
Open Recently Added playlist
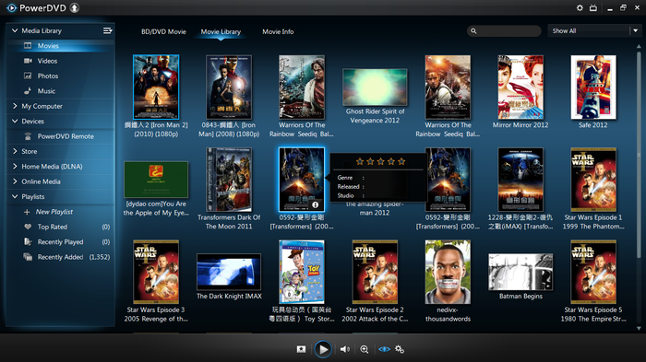pyautogui.click(x=60, y=257)
